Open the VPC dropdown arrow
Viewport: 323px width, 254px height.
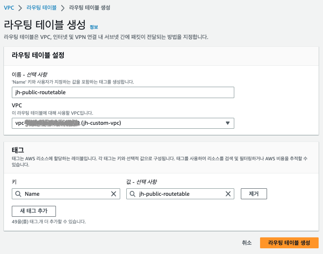point(227,123)
